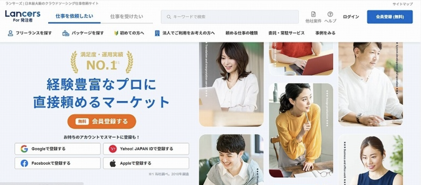This screenshot has width=421, height=185.
Task: Switch to 仕事を受けたい tab
Action: (x=127, y=17)
